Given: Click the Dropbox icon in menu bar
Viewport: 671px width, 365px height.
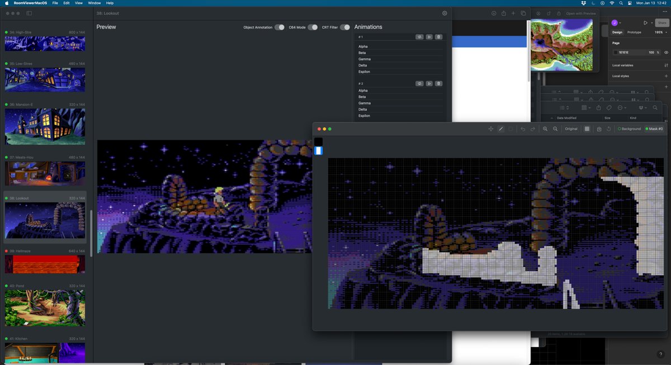Looking at the screenshot, I should click(x=583, y=3).
